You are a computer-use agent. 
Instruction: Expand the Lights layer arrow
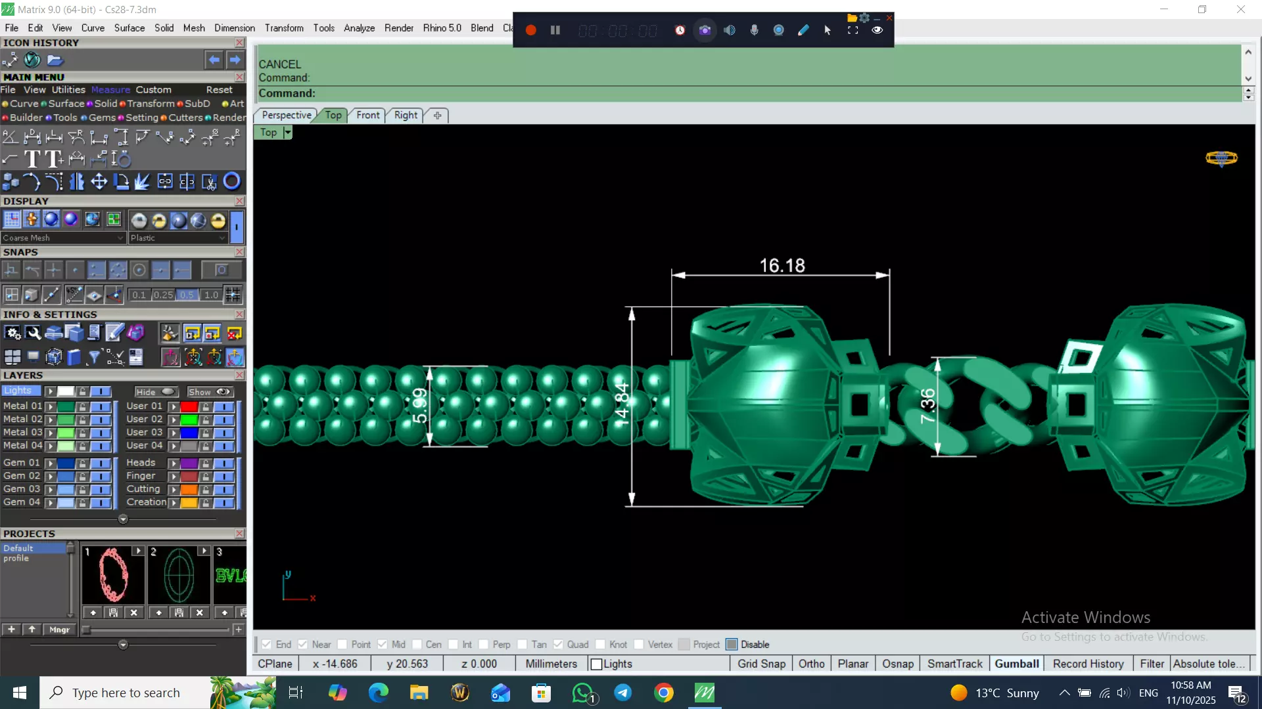50,391
